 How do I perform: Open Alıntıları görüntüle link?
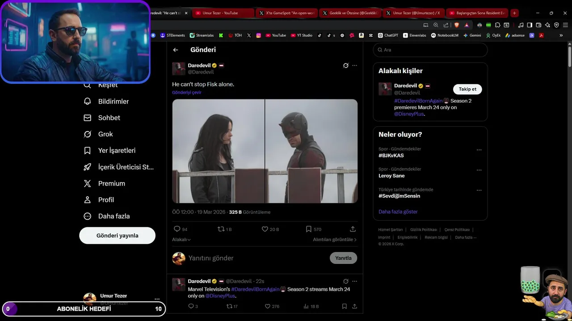(x=335, y=239)
